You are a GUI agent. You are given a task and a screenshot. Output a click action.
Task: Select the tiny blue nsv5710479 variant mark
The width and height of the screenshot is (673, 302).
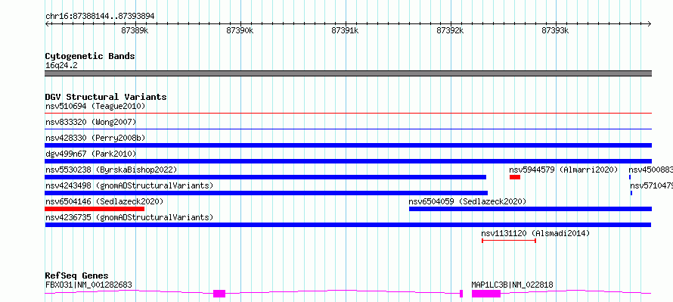(x=631, y=193)
